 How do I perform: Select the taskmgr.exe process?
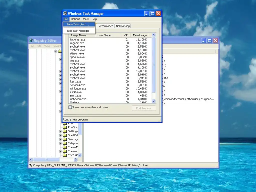pyautogui.click(x=77, y=39)
